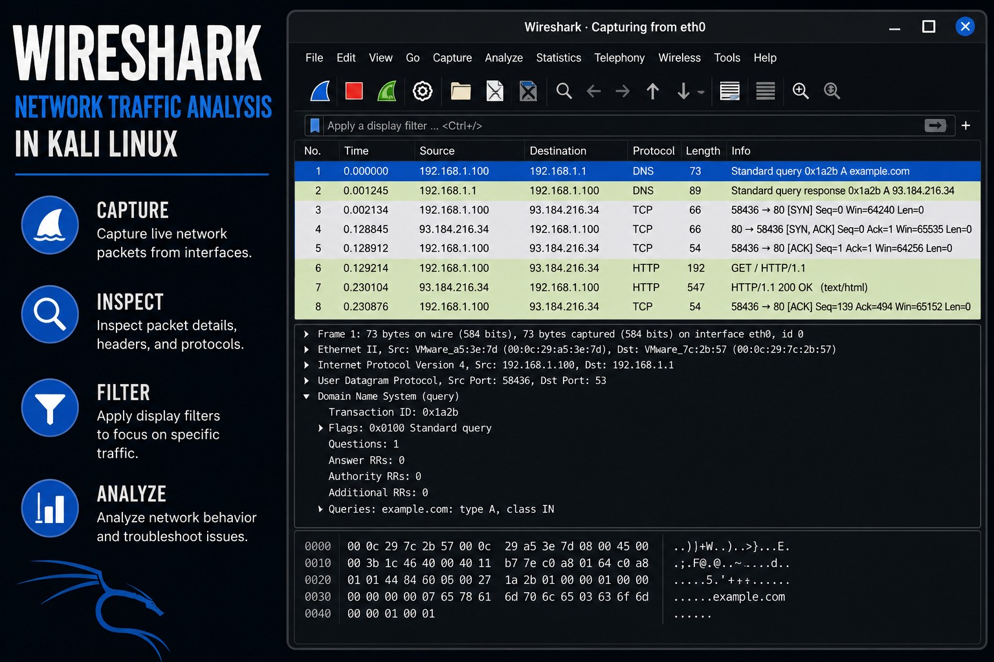Select Transaction ID: 0x1a2b line
This screenshot has width=994, height=662.
pos(393,412)
